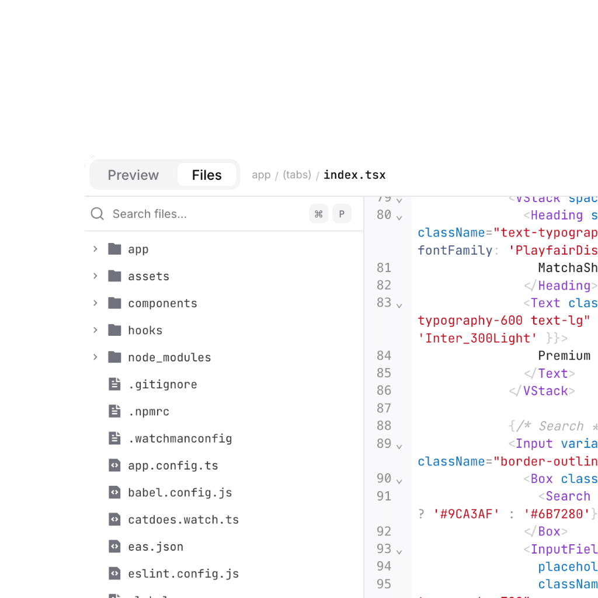Expand the assets folder chevron
598x598 pixels.
coord(95,276)
